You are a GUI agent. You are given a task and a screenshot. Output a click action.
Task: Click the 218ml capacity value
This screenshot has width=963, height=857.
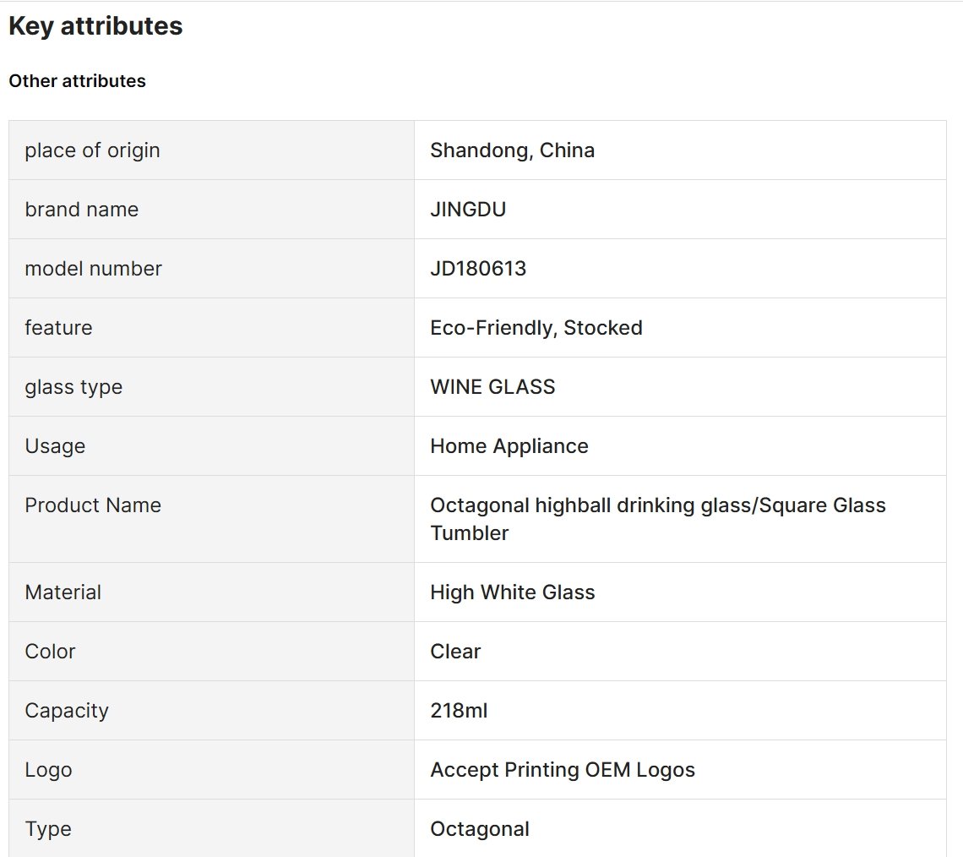[459, 711]
